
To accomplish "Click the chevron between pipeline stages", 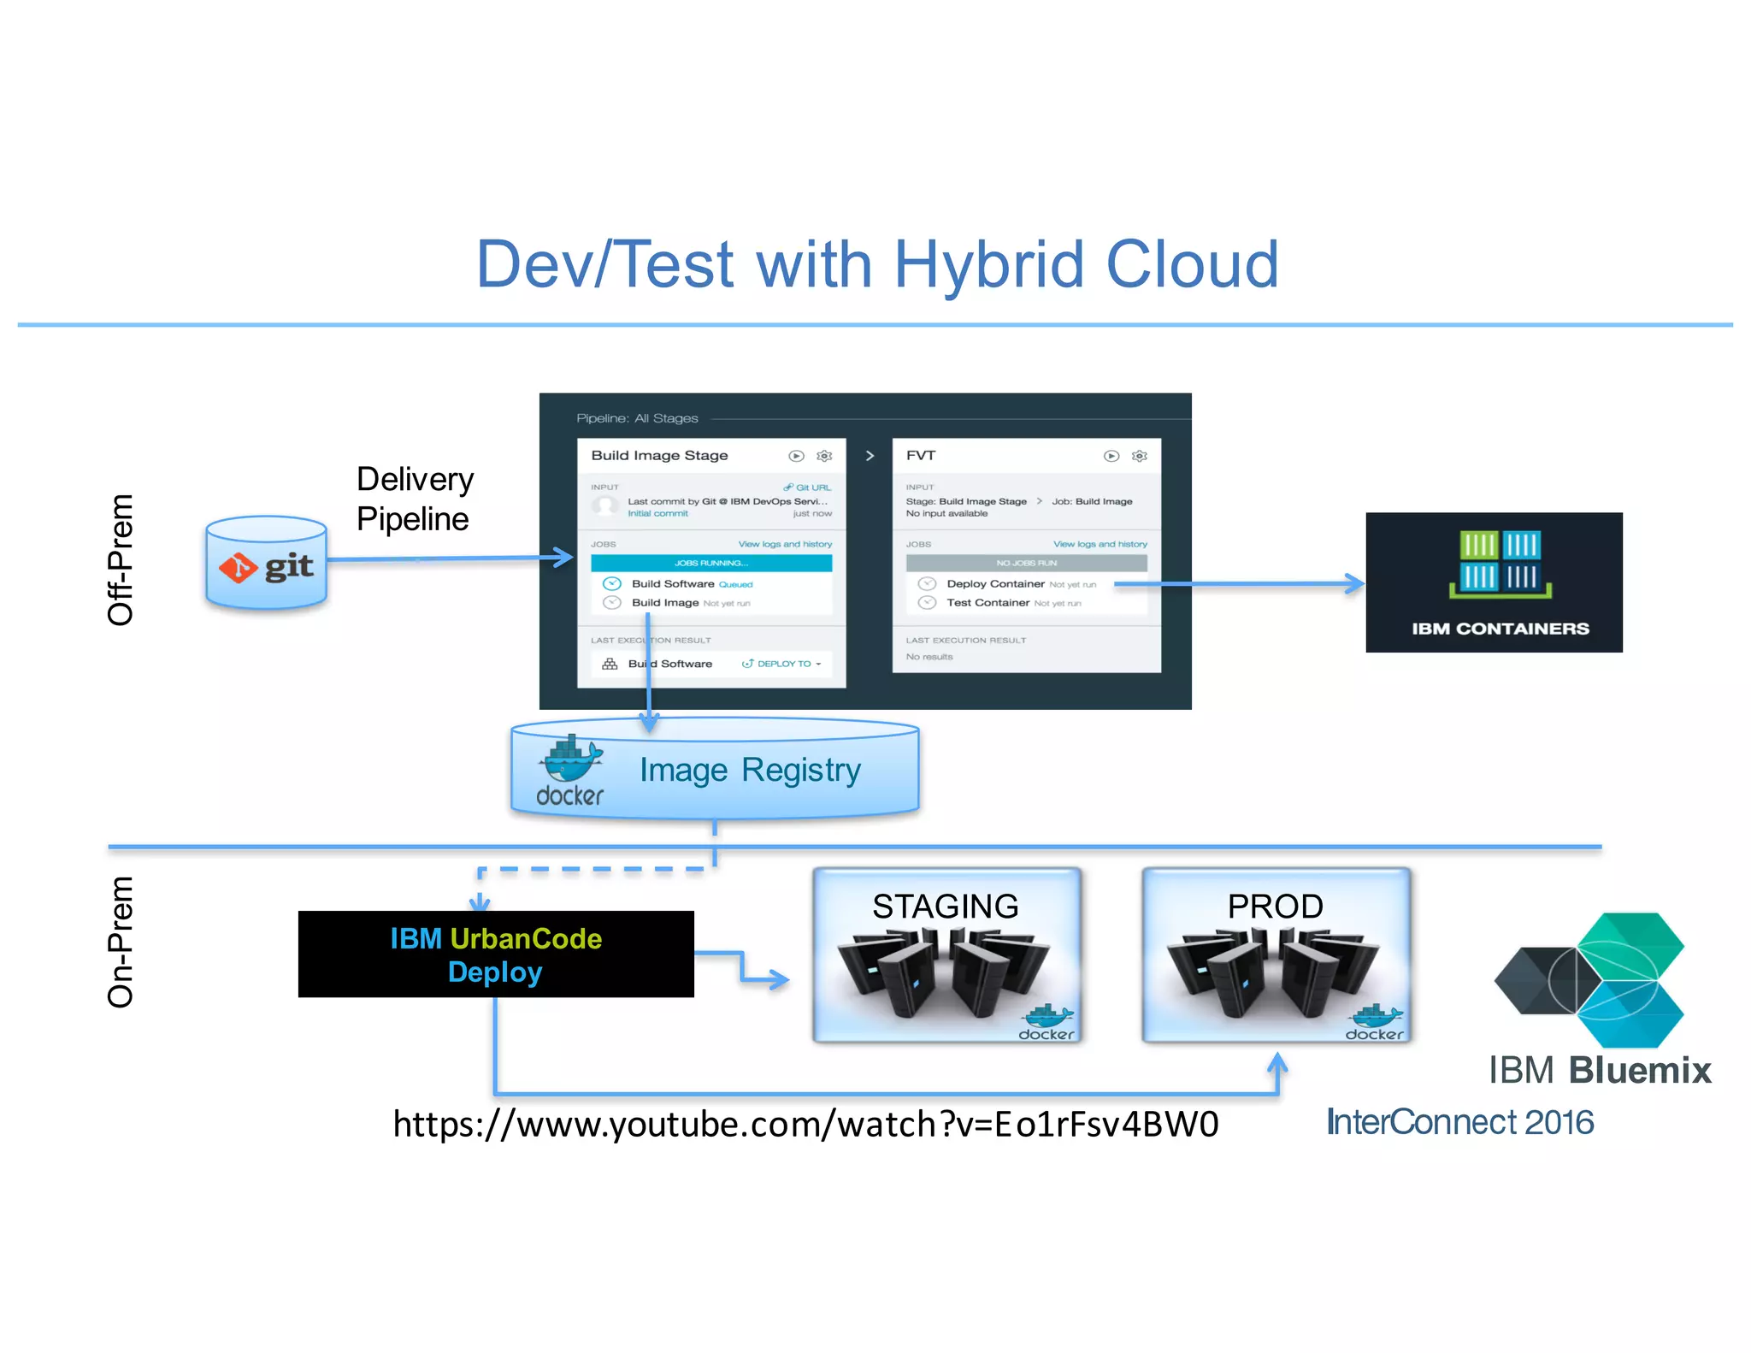I will pyautogui.click(x=870, y=456).
